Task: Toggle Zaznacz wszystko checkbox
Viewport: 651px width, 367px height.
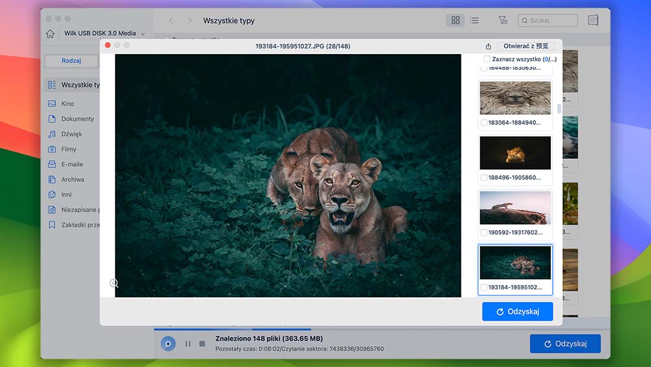Action: [x=486, y=59]
